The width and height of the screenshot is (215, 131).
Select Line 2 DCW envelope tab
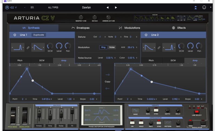pos(173,60)
